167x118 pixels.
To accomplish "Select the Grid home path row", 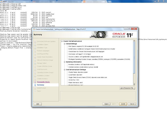I will 80,54.
